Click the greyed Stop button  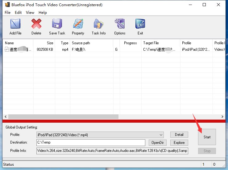pyautogui.click(x=207, y=151)
